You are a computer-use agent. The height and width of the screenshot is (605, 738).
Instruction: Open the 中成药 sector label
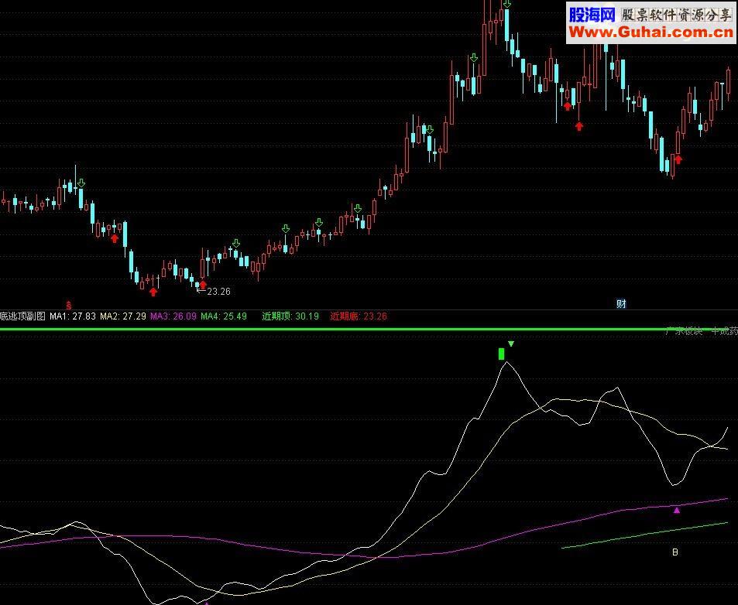point(724,331)
